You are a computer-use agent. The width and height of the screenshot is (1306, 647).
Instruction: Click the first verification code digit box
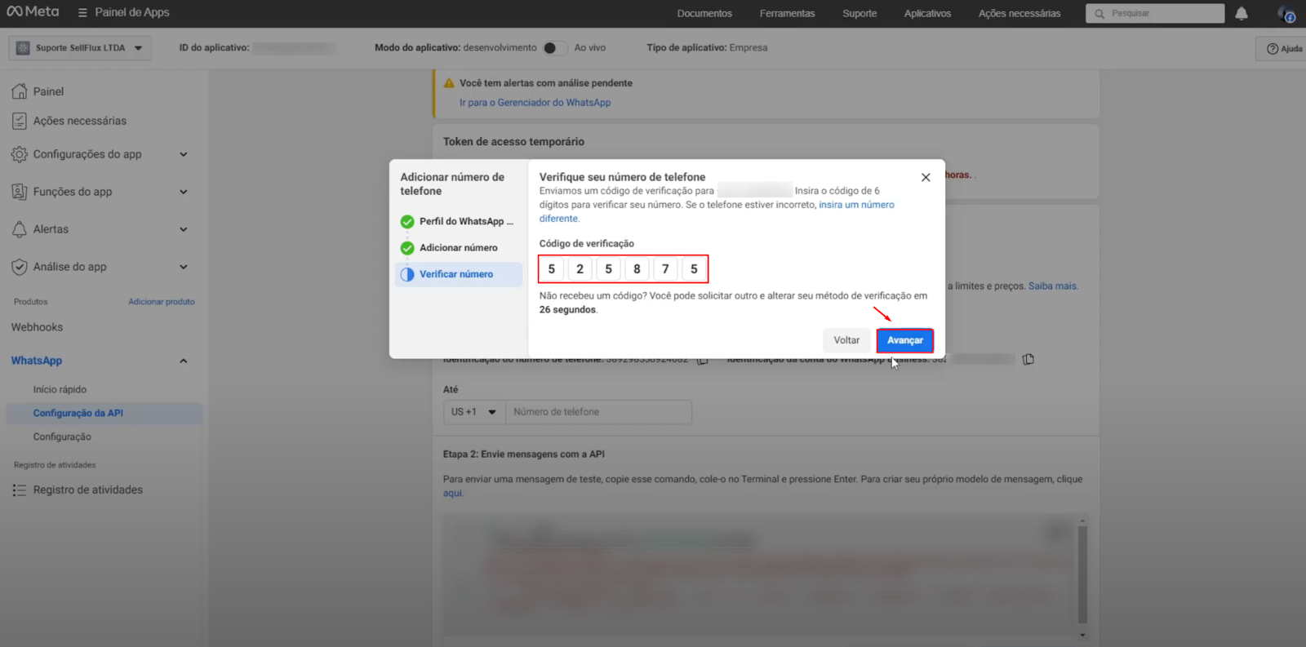[x=552, y=269]
